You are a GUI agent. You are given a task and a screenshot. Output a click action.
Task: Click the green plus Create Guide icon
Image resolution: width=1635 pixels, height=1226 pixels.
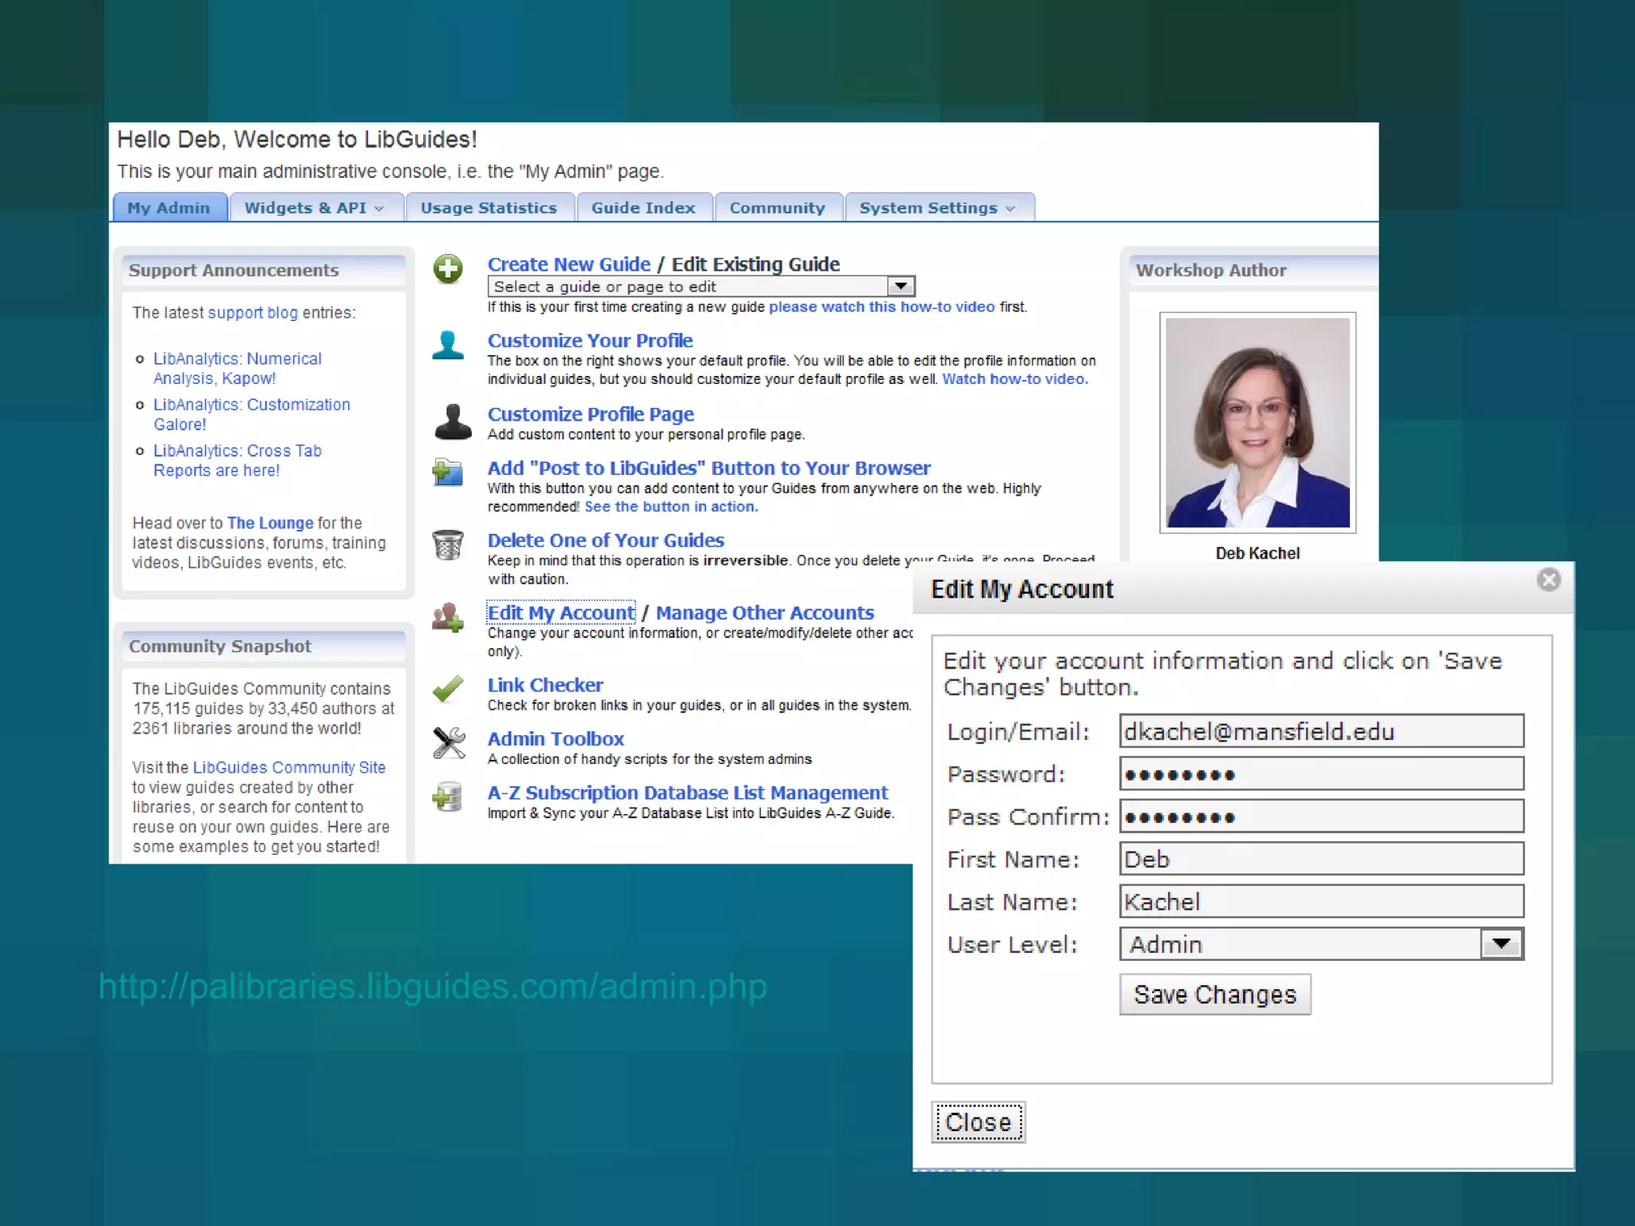pos(448,269)
